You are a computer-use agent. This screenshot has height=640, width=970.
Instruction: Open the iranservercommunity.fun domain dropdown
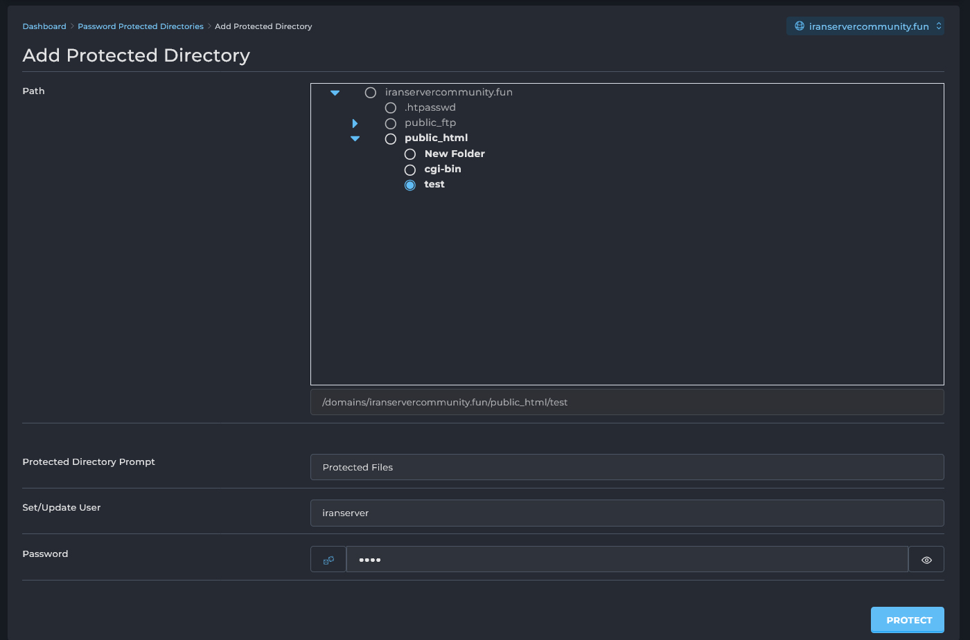pyautogui.click(x=865, y=26)
